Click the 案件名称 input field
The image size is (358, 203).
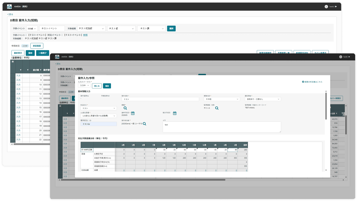161,99
